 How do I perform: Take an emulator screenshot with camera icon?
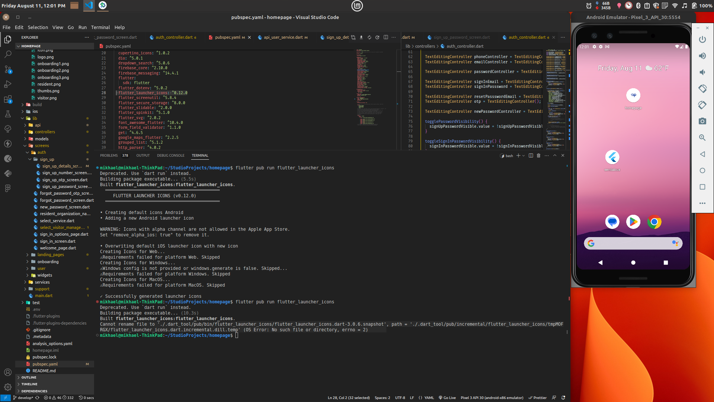[x=702, y=121]
